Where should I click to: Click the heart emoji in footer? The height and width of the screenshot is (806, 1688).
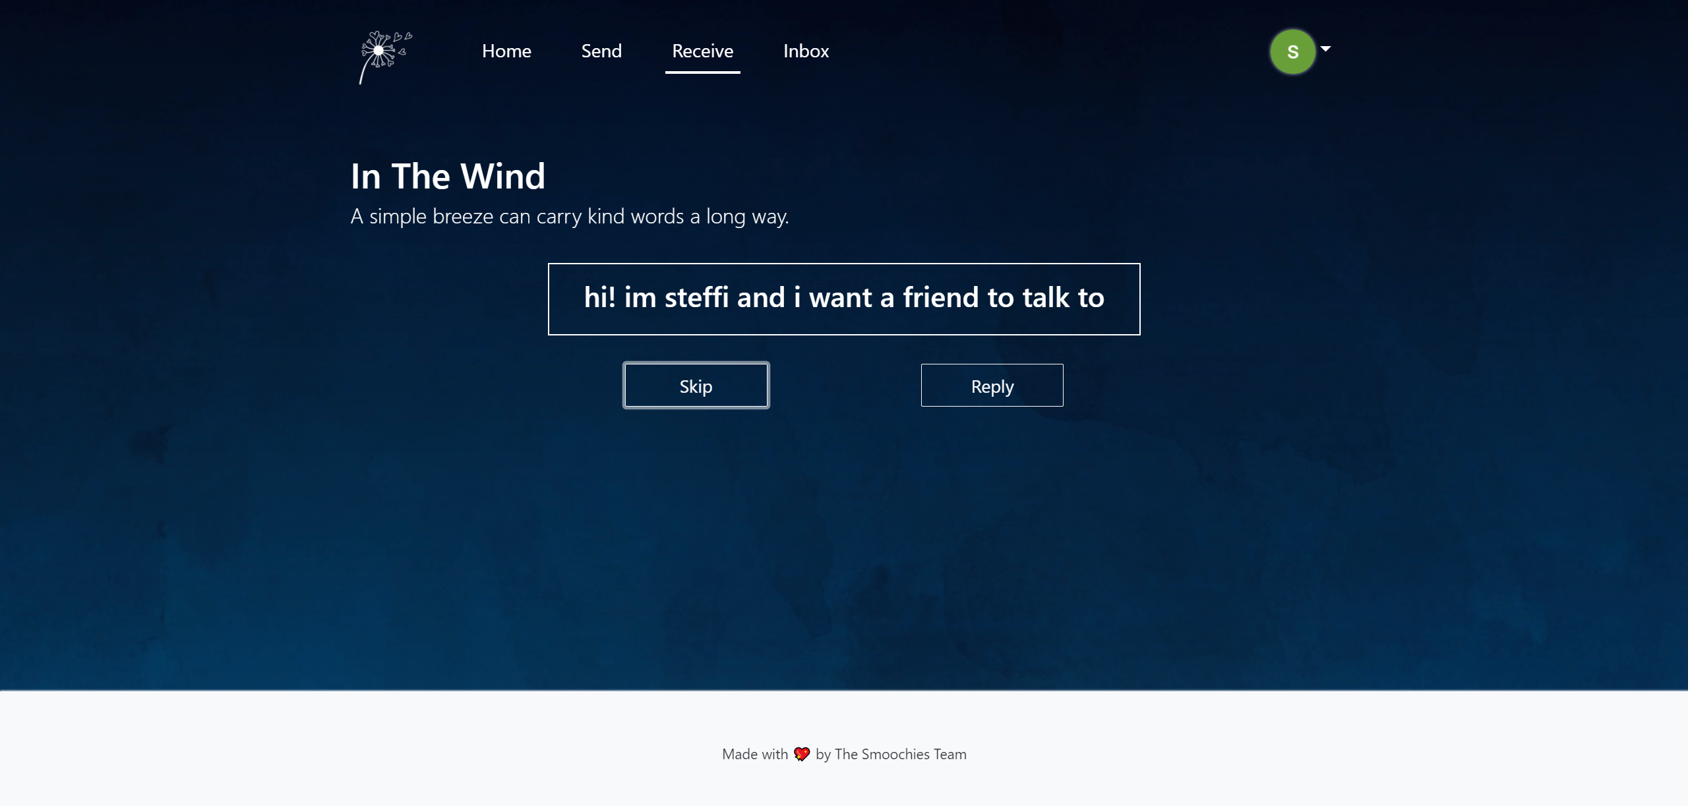coord(801,754)
